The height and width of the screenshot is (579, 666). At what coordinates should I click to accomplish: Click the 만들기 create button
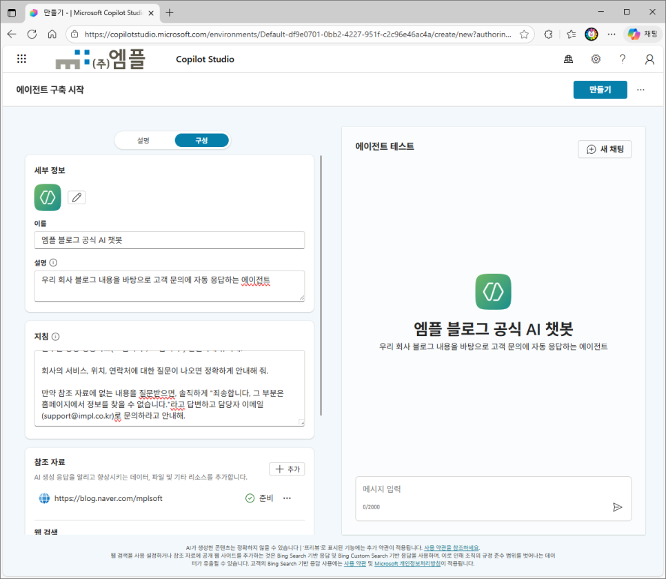click(x=600, y=90)
